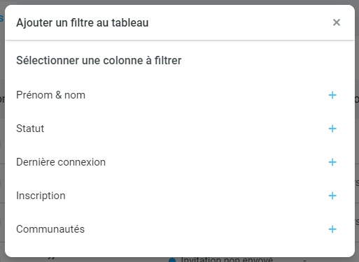Click the Ajouter un filtre au tableau title
The height and width of the screenshot is (262, 359).
[83, 23]
